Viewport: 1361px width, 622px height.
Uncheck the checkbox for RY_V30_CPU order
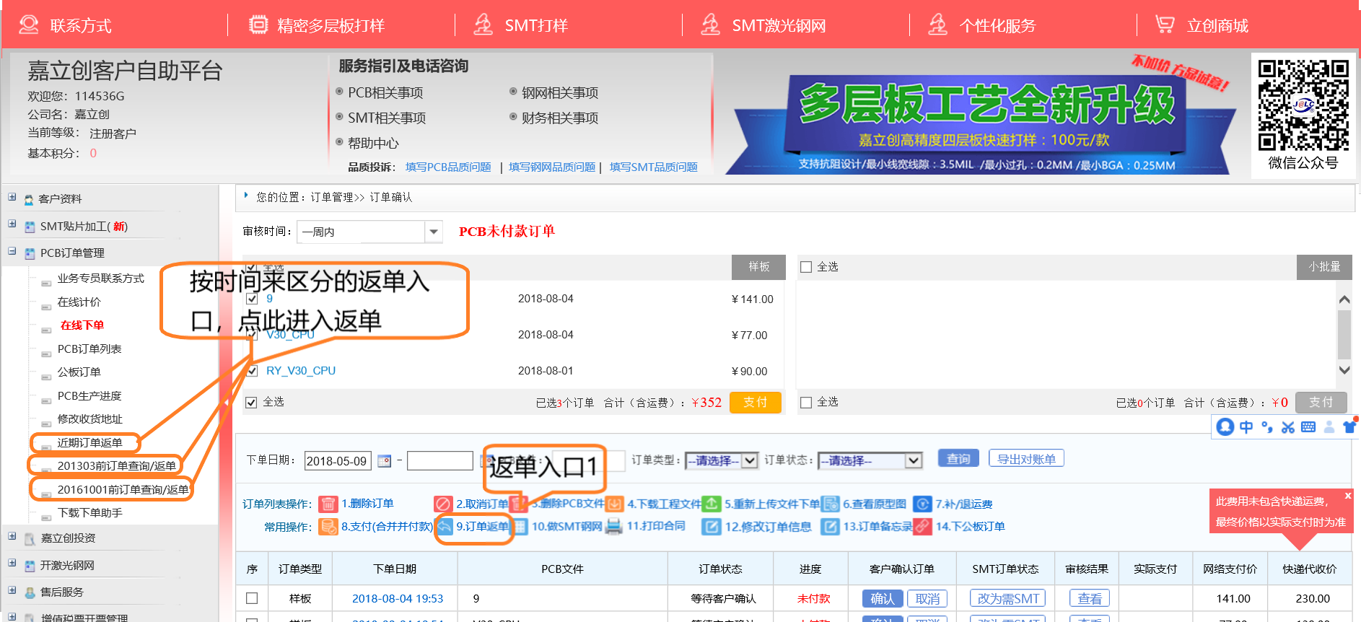pos(252,371)
